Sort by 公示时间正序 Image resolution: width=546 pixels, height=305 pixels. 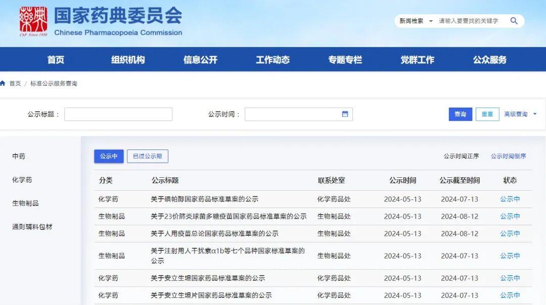461,157
